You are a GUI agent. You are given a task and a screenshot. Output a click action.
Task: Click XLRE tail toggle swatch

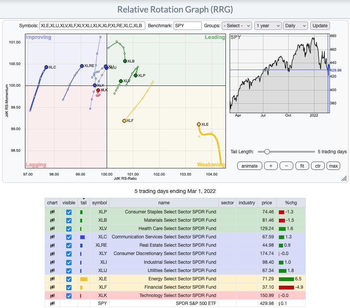(81, 246)
